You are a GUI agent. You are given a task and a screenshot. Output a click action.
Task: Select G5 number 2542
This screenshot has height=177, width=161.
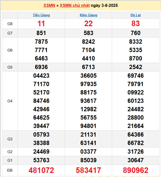tap(136, 67)
